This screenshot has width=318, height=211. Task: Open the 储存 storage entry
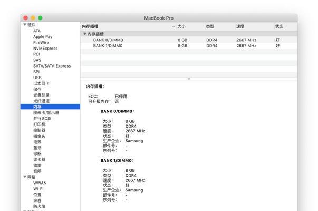37,89
